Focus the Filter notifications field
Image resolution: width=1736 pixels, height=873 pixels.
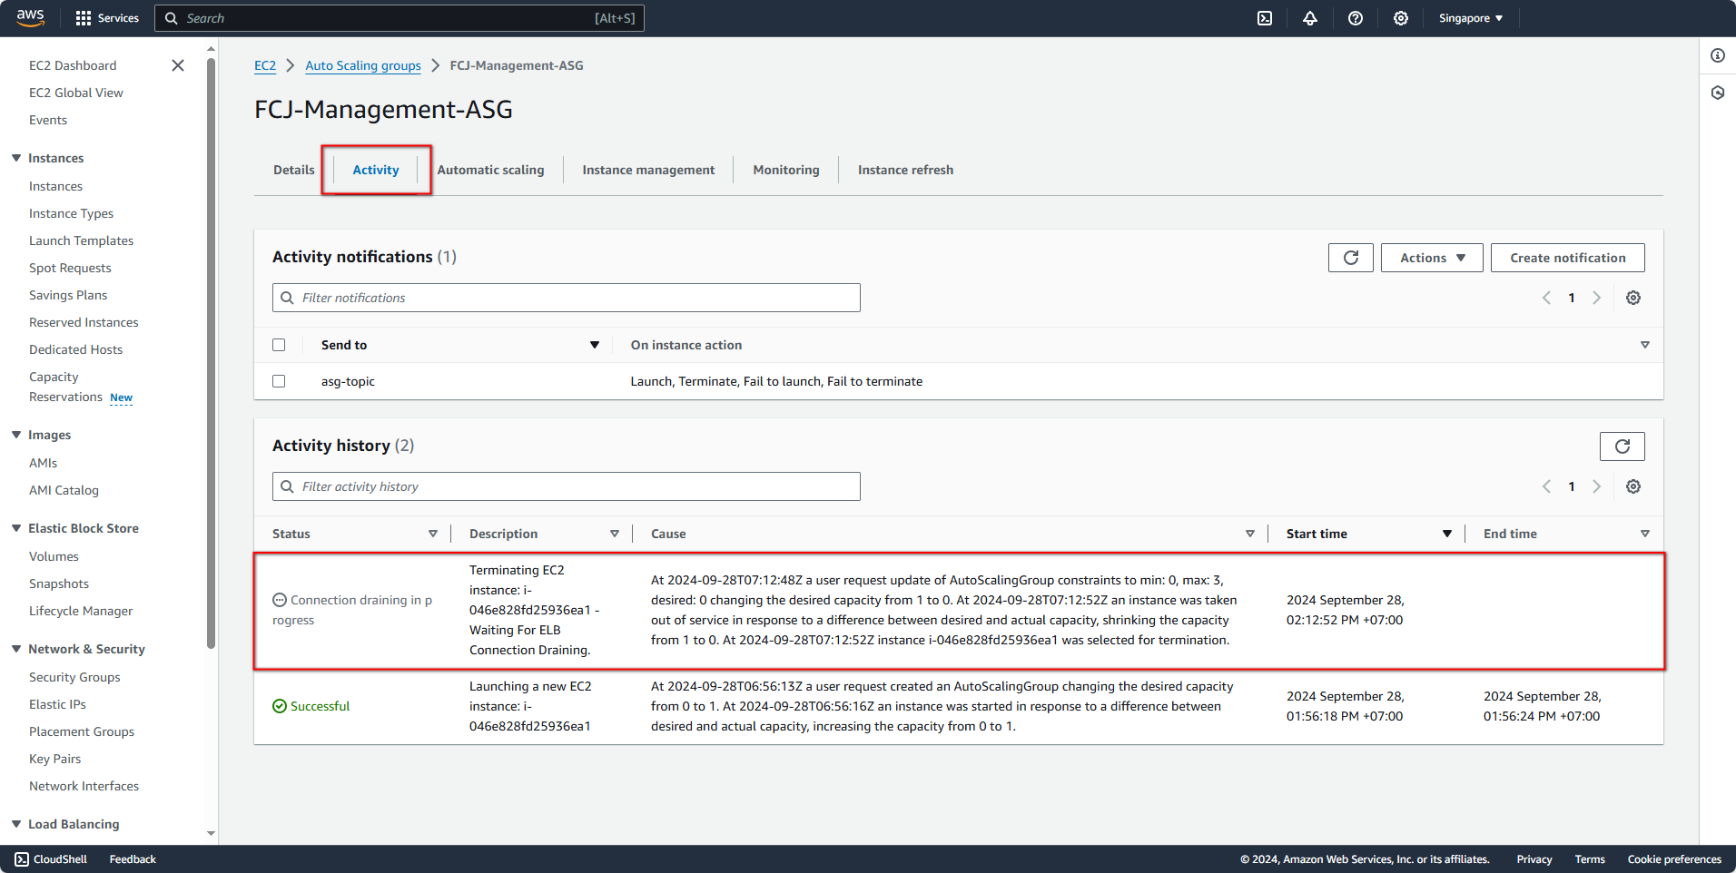click(x=567, y=298)
